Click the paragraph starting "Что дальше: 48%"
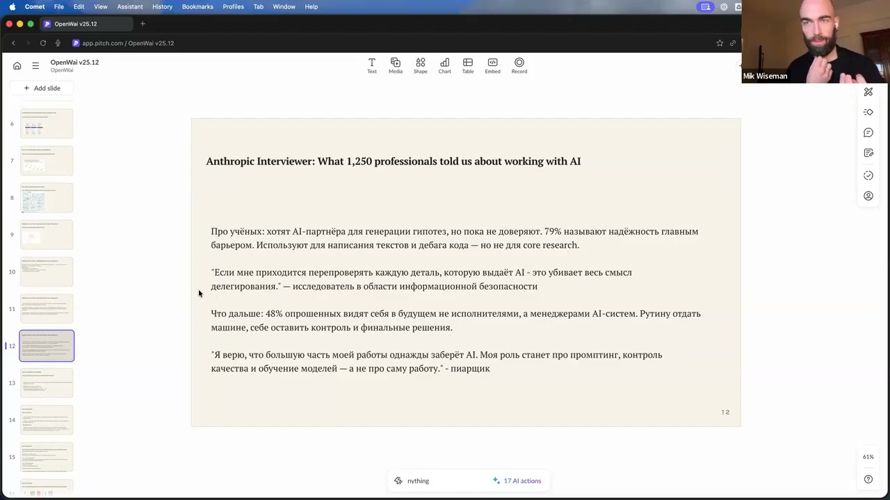 [x=456, y=320]
